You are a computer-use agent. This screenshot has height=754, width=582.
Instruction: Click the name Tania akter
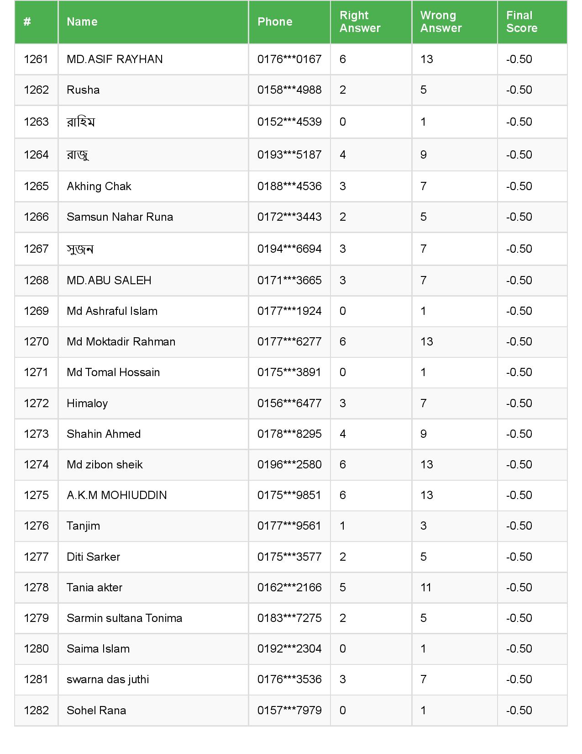coord(94,588)
